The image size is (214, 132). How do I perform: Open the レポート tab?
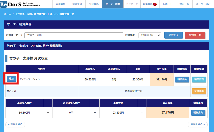click(168, 4)
